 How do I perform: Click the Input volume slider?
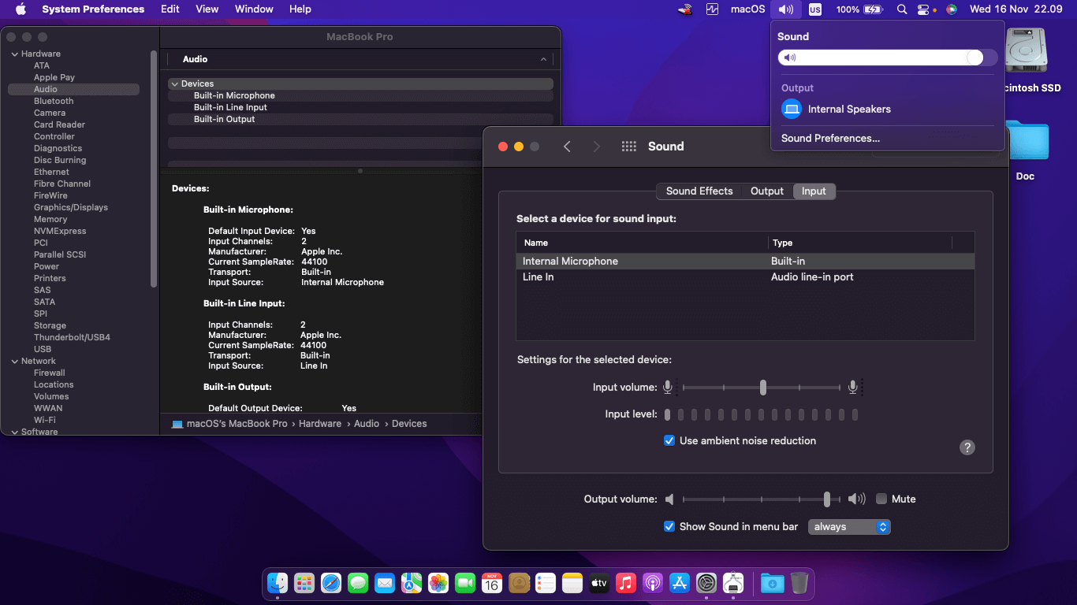point(762,388)
